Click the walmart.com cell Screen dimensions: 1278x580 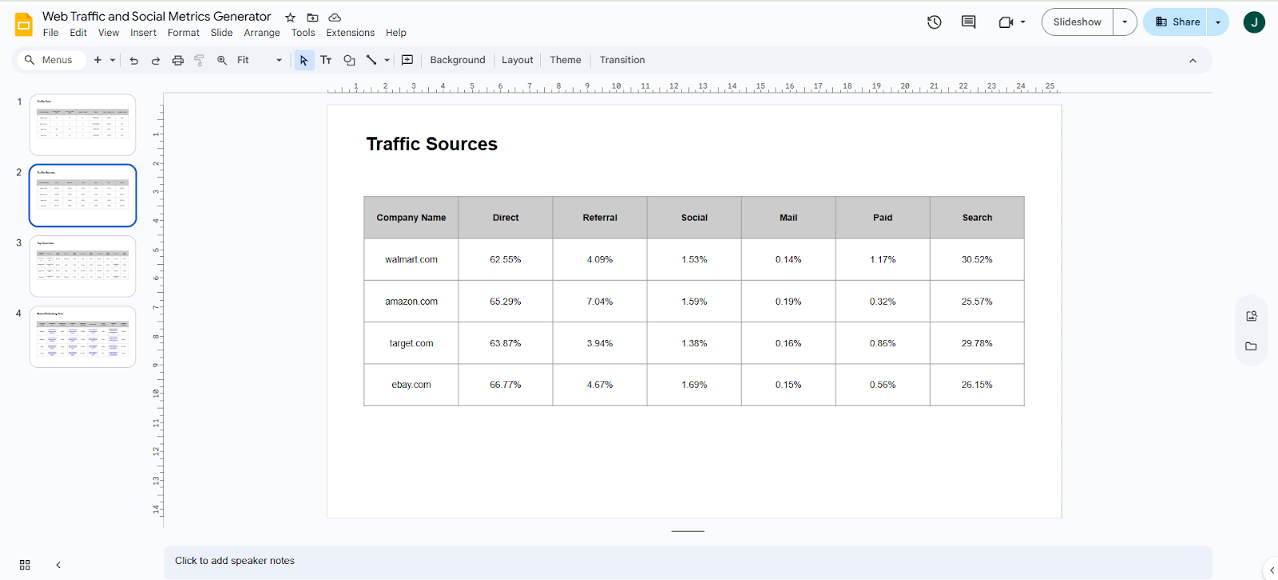point(411,259)
